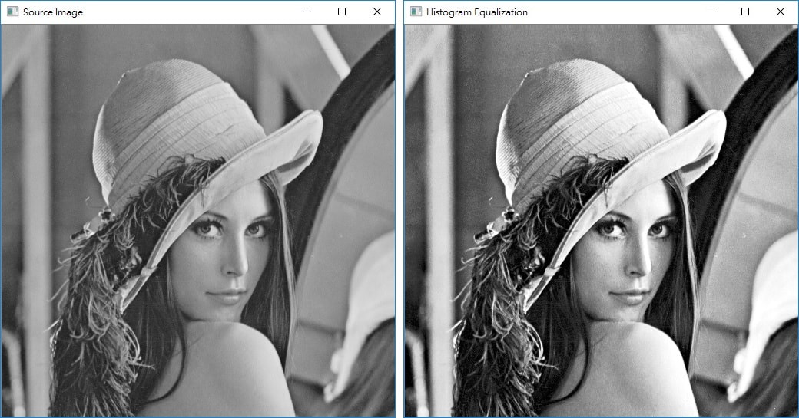
Task: Maximize the Histogram Equalization window
Action: [x=745, y=12]
